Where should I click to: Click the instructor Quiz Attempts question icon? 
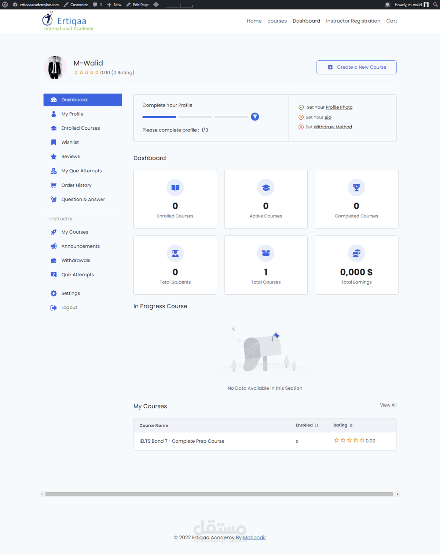(x=54, y=274)
